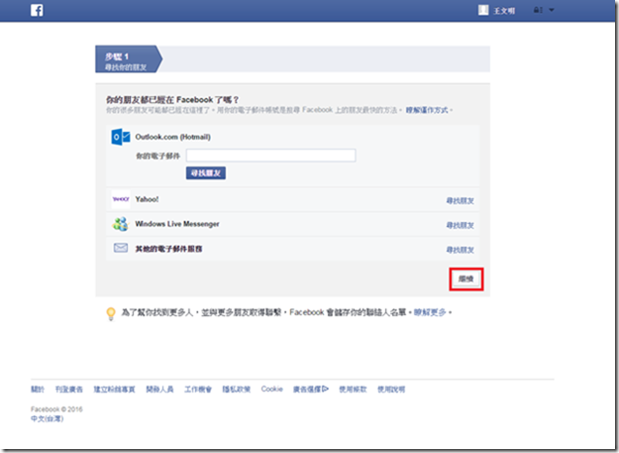Click the gray button beneath the email services list
619x453 pixels.
465,279
